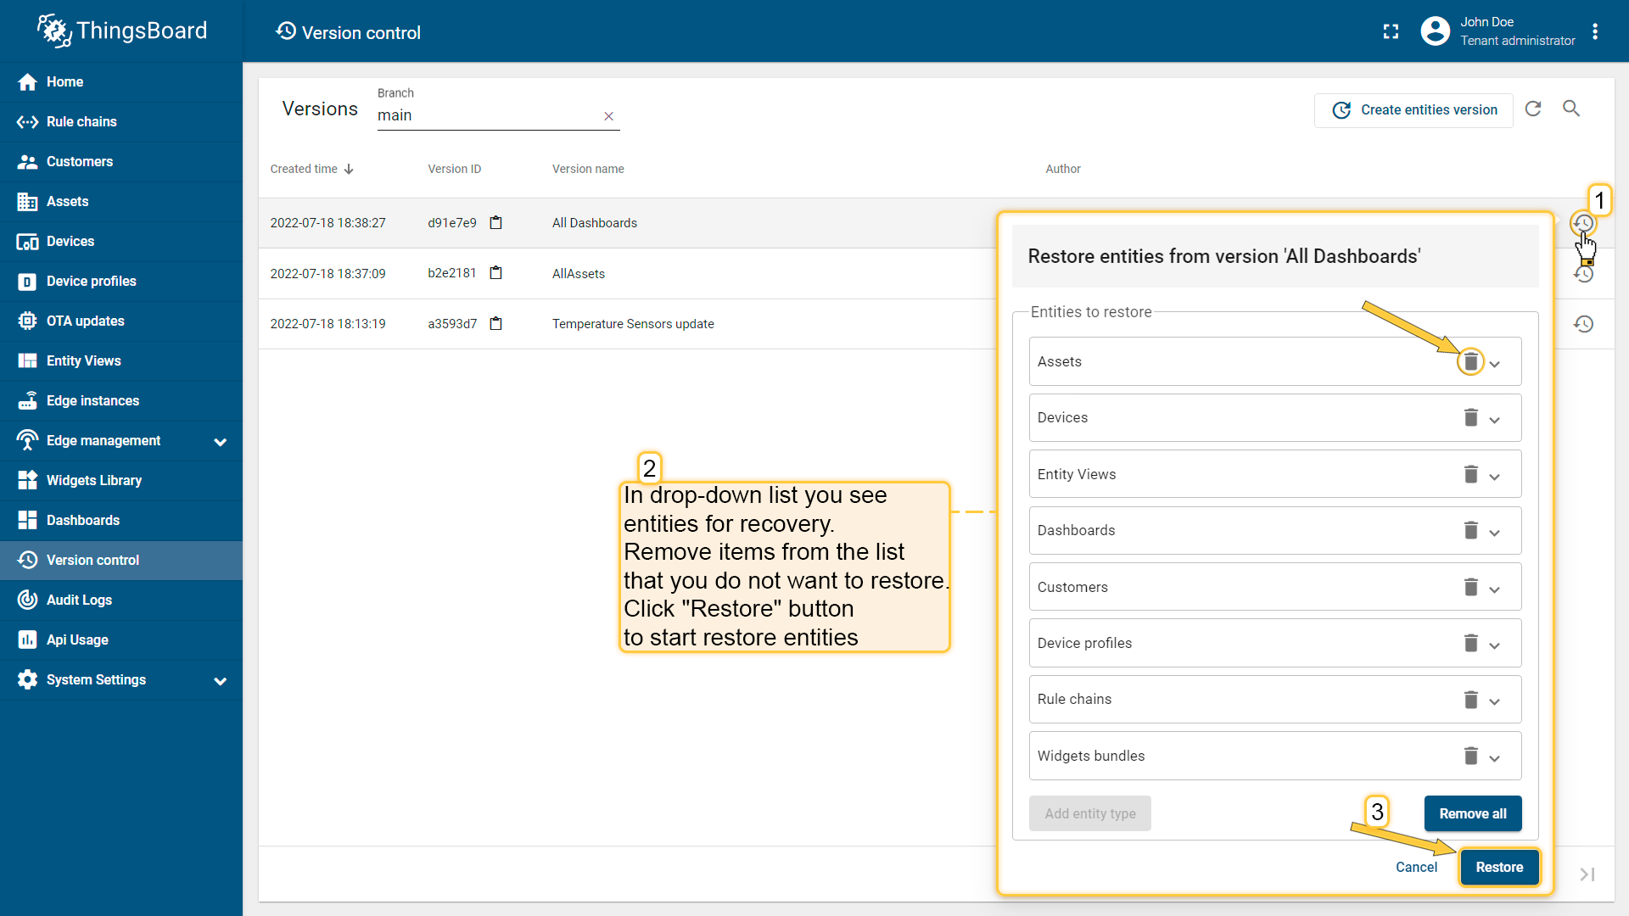Open Audit Logs in sidebar

click(121, 600)
